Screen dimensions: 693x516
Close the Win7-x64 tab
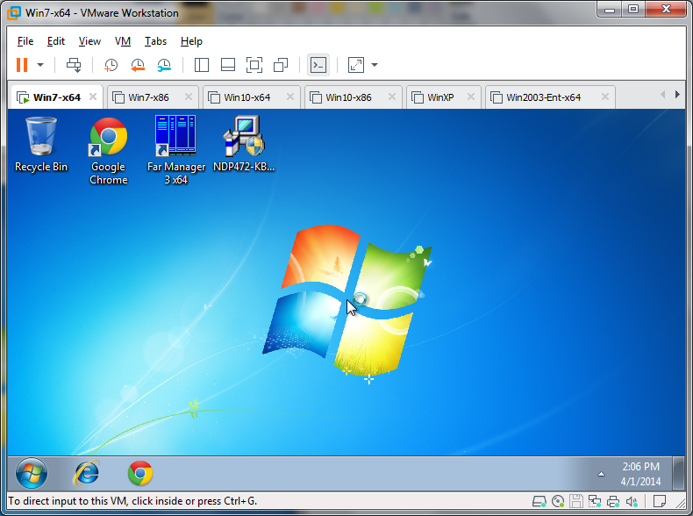tap(93, 97)
